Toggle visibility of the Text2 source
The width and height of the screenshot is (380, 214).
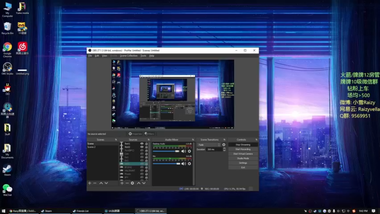pyautogui.click(x=142, y=147)
